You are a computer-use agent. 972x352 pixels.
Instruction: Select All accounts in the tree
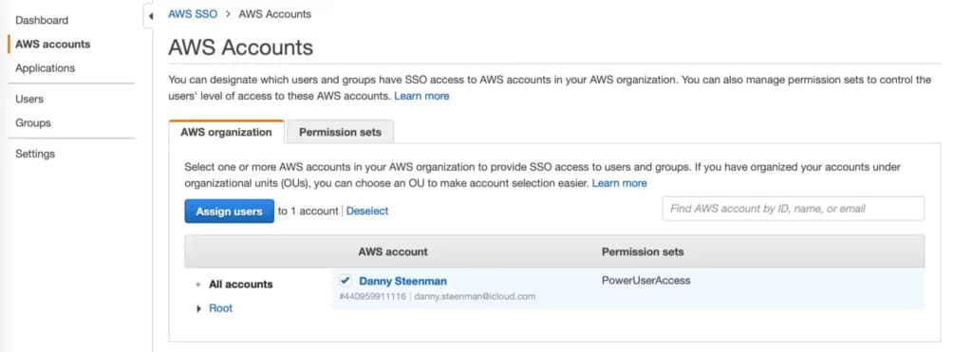tap(240, 285)
